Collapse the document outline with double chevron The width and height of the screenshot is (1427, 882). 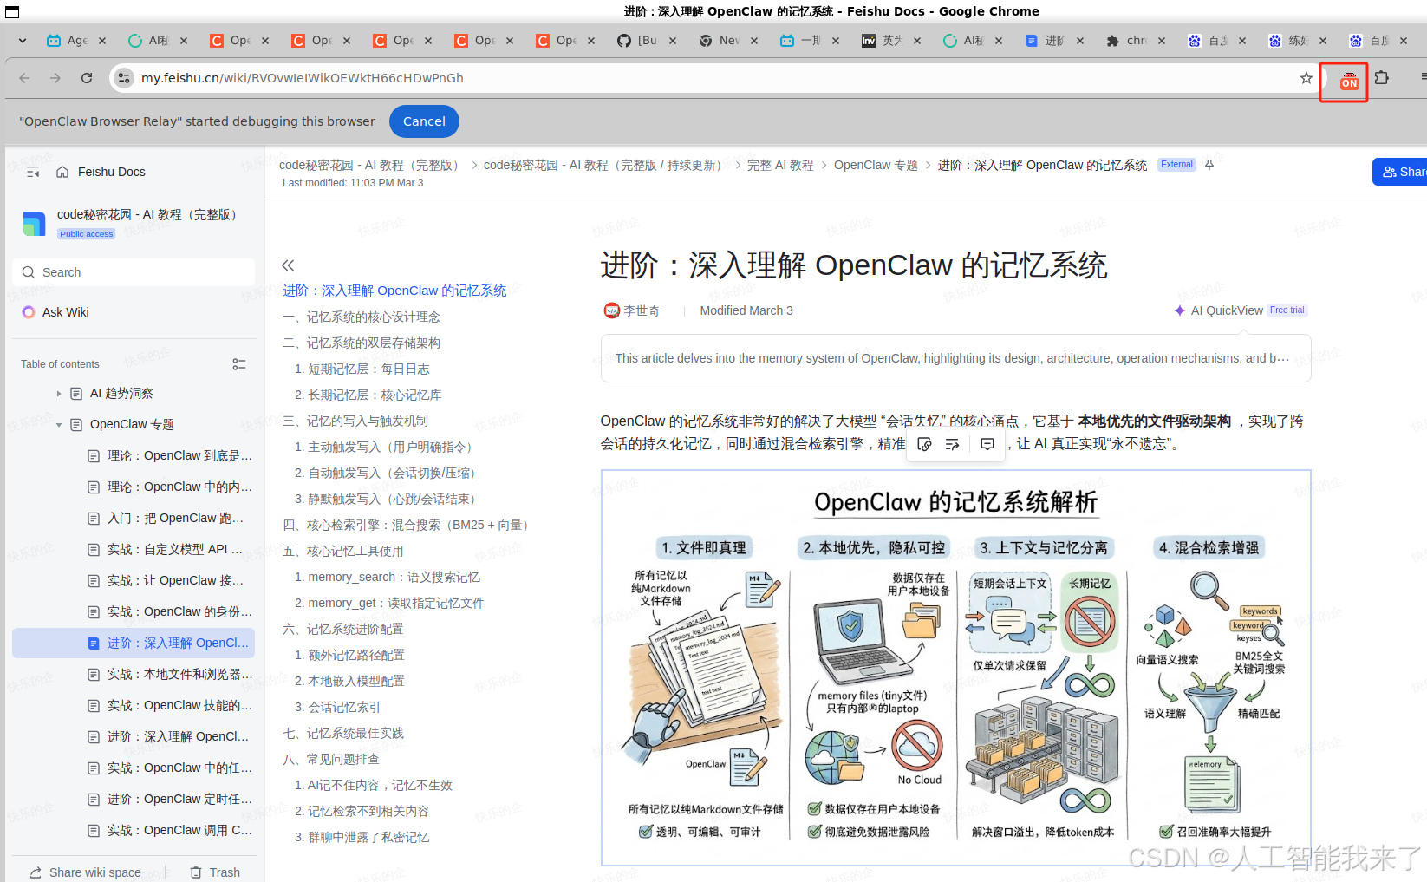(288, 265)
